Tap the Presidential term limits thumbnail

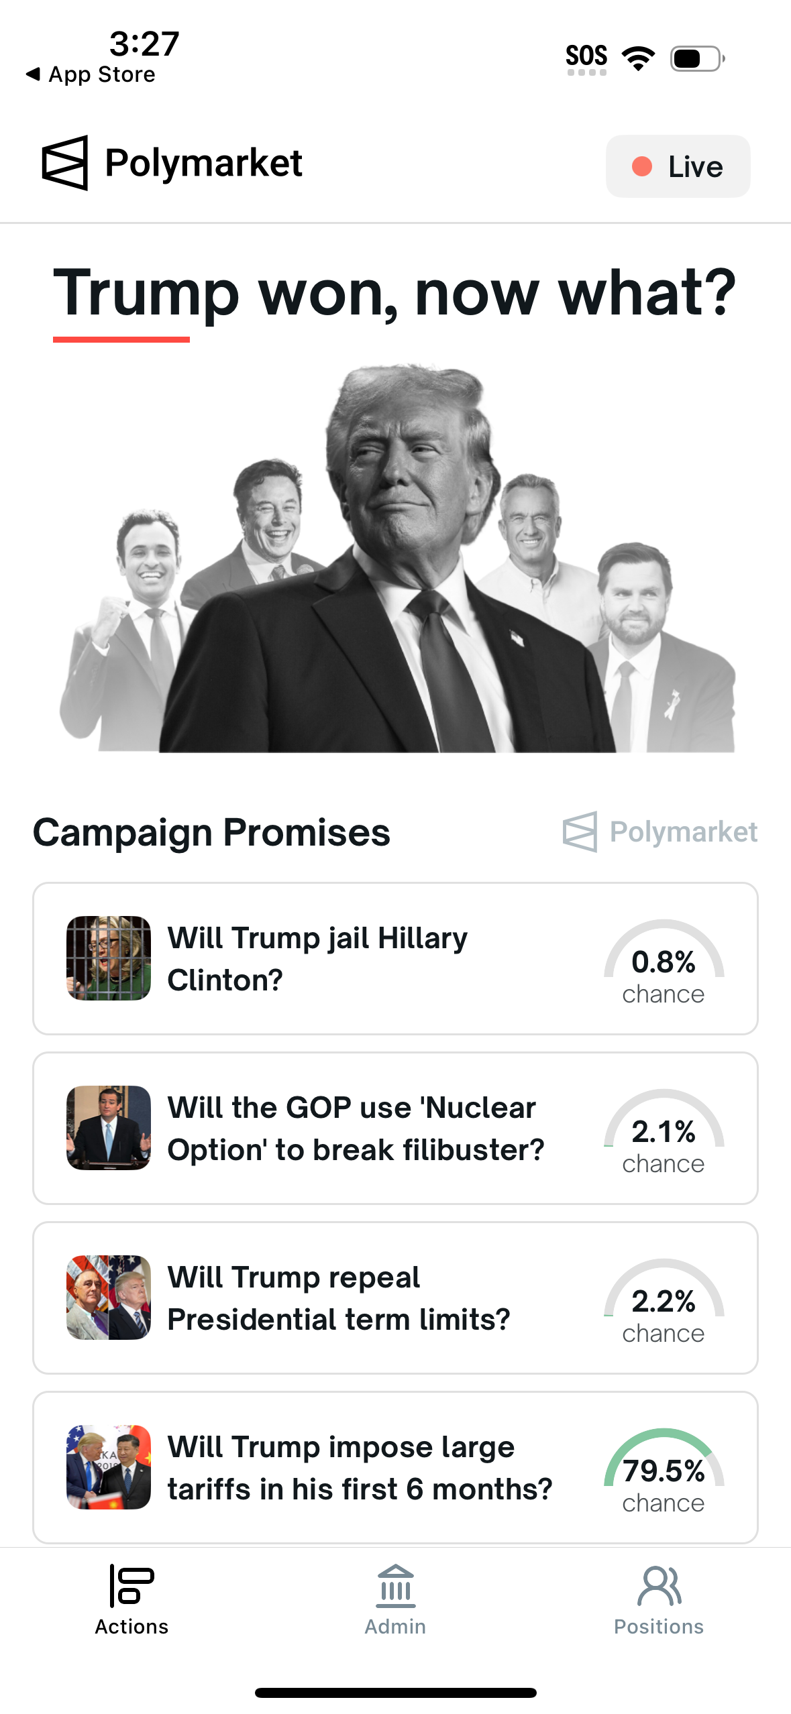point(109,1298)
